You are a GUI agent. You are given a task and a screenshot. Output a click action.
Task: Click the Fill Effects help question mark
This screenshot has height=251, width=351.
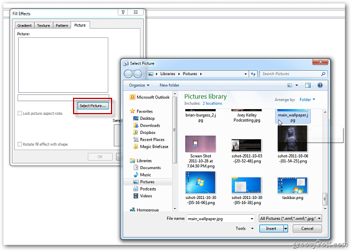tap(123, 12)
